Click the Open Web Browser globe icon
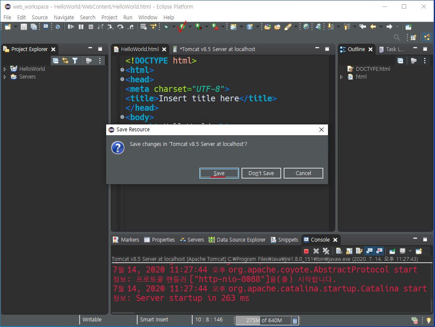The width and height of the screenshot is (435, 327). coord(306,27)
